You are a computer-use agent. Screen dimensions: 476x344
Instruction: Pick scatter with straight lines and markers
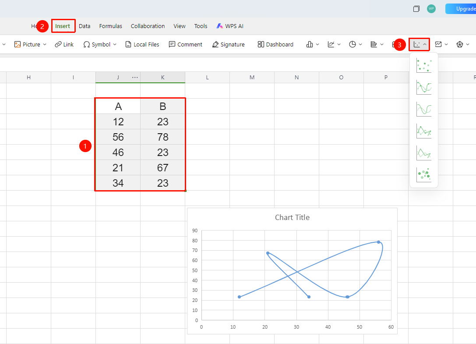click(424, 131)
